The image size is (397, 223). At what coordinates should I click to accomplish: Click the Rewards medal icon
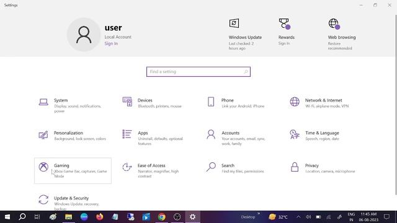(x=284, y=24)
